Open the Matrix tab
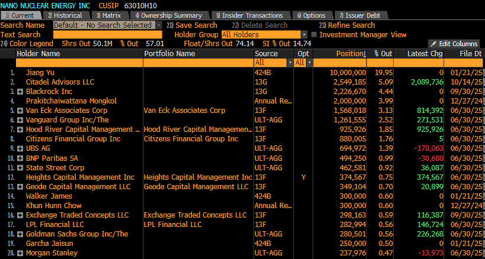 click(x=109, y=15)
